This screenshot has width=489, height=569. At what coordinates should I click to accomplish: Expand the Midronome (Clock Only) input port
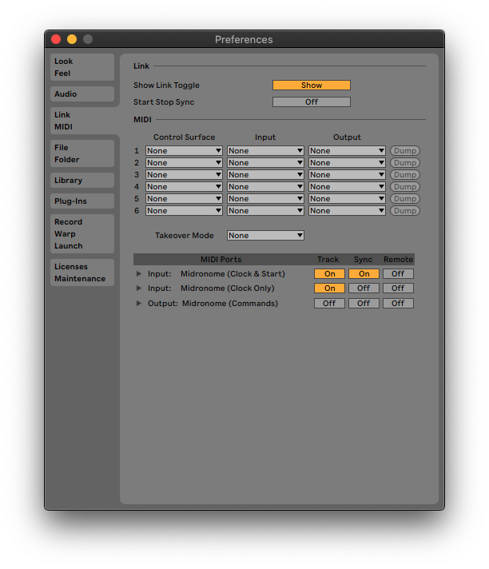pyautogui.click(x=139, y=288)
